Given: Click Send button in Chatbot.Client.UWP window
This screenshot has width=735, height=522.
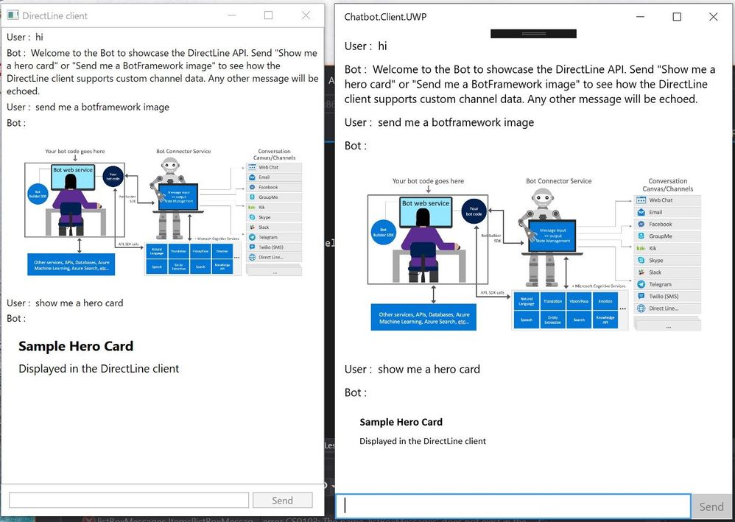Looking at the screenshot, I should pos(711,506).
